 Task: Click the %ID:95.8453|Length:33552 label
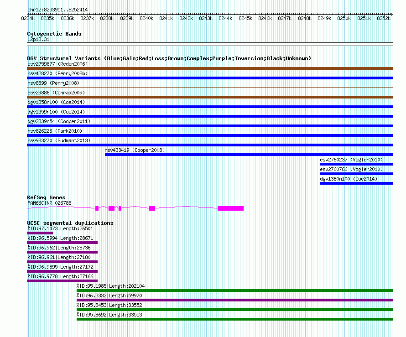pos(109,306)
